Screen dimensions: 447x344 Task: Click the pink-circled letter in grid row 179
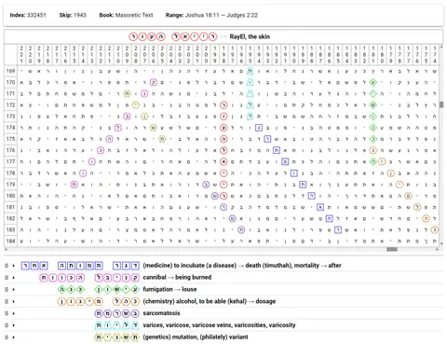(x=74, y=185)
